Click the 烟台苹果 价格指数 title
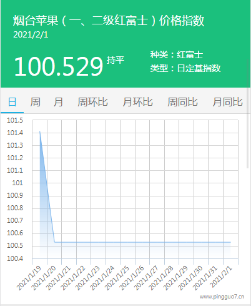The height and width of the screenshot is (306, 251). click(109, 21)
